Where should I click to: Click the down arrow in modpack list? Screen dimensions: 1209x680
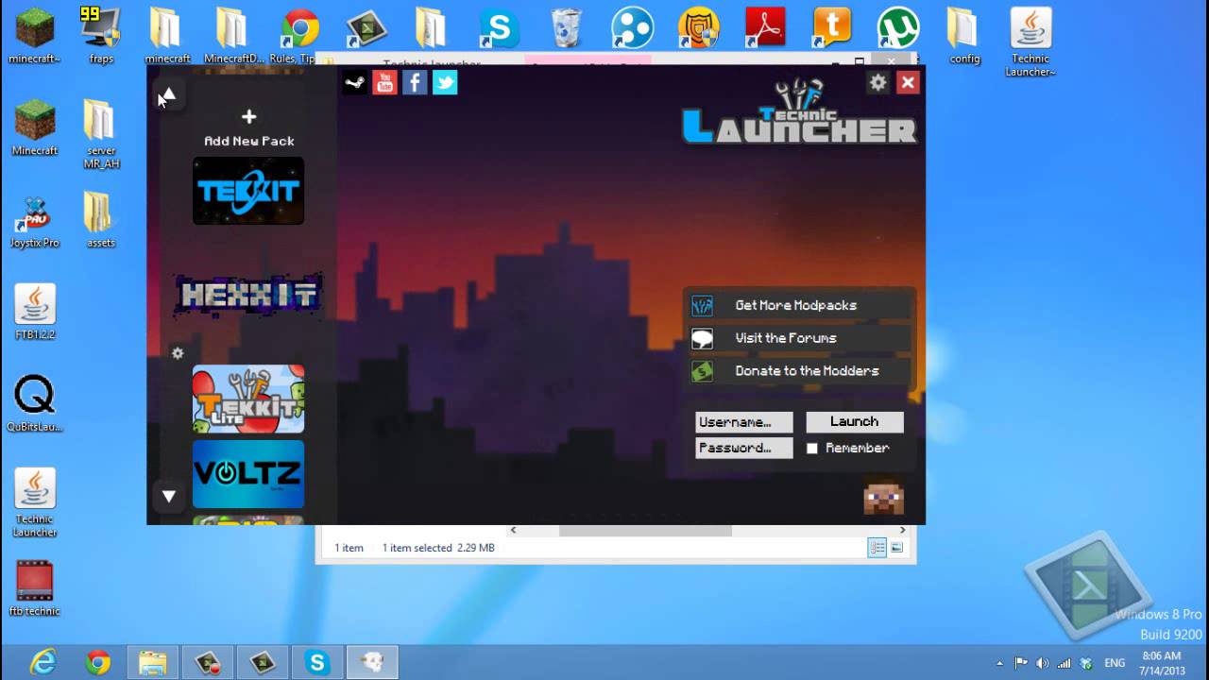(x=168, y=496)
